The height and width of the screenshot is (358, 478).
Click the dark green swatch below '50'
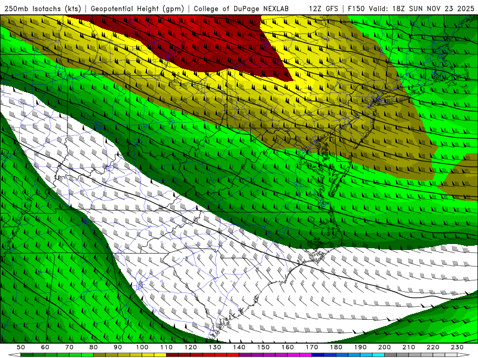(x=26, y=355)
